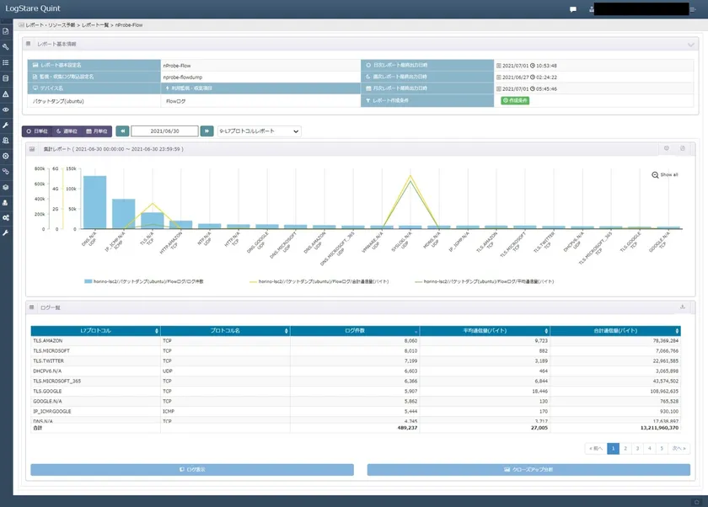Click the green 作成条件 button

pos(515,100)
